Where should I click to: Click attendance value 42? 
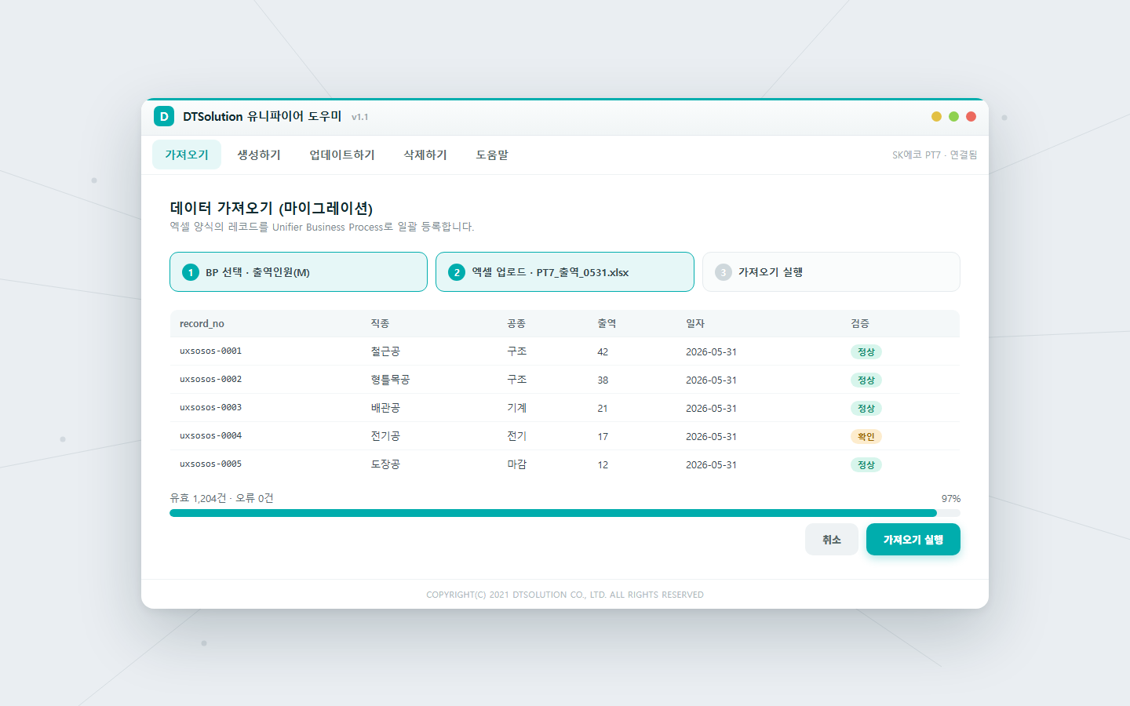(x=603, y=352)
